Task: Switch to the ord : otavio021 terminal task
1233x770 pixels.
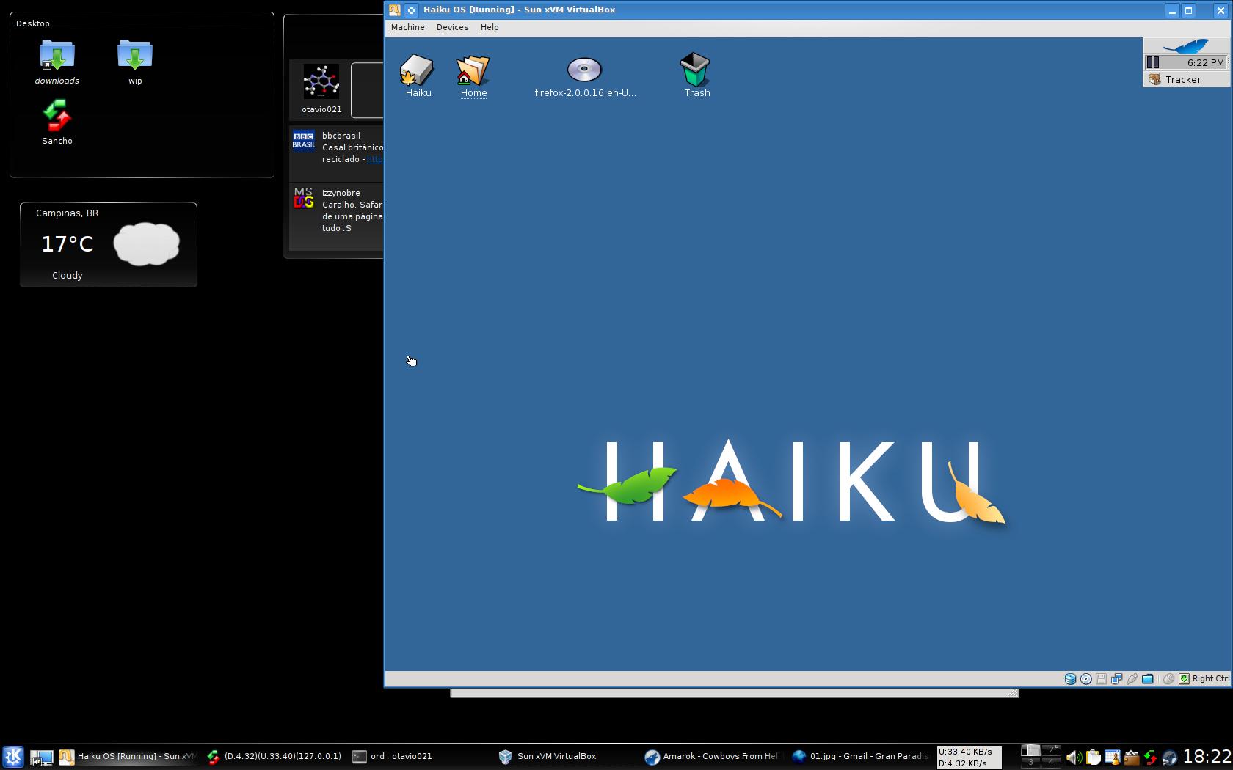Action: pos(418,757)
